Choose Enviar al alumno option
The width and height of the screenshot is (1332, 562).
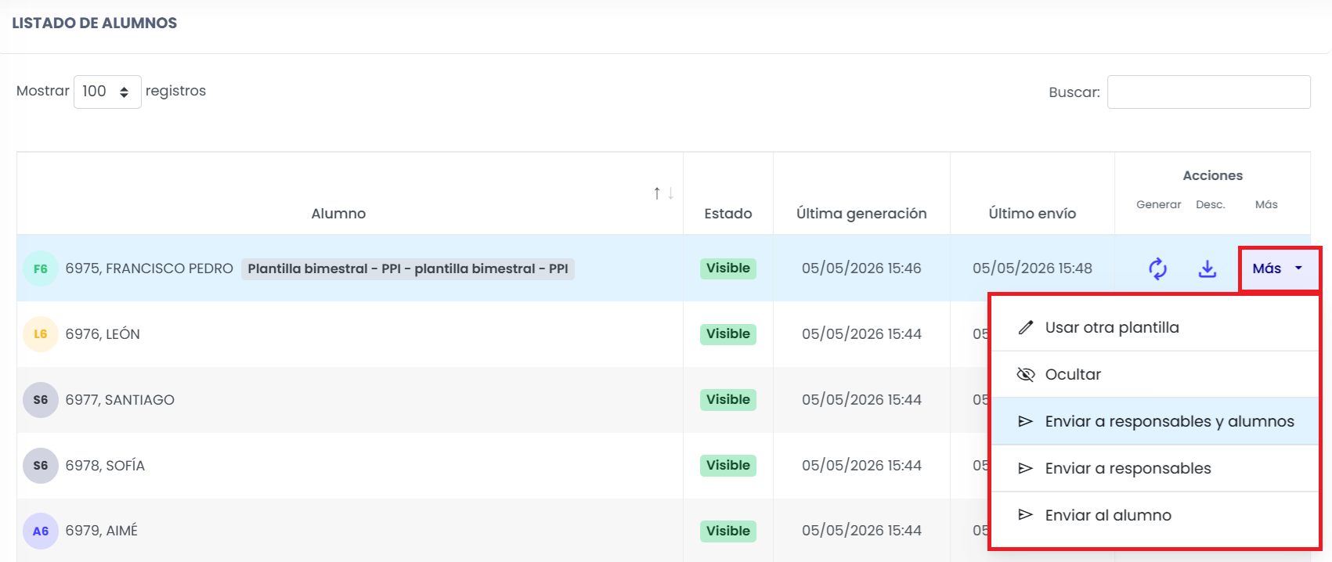1155,515
